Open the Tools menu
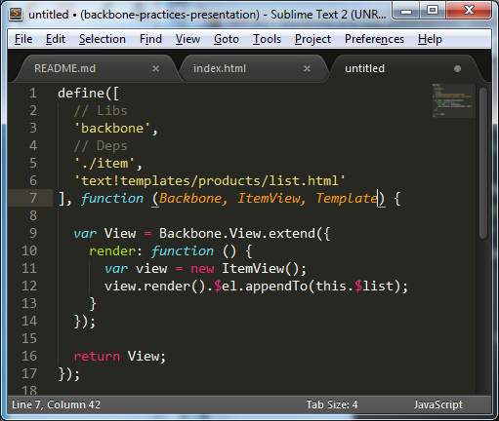The height and width of the screenshot is (421, 499). (x=267, y=39)
